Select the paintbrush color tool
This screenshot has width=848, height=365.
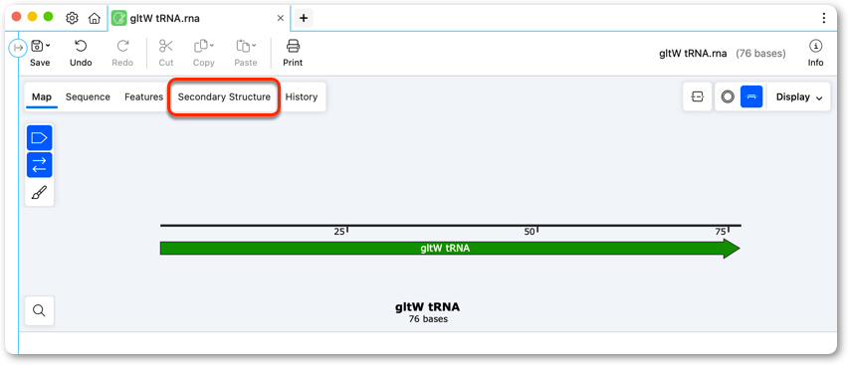point(40,193)
